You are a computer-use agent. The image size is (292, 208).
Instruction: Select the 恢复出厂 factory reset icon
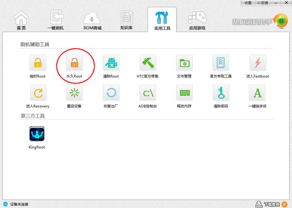[111, 93]
